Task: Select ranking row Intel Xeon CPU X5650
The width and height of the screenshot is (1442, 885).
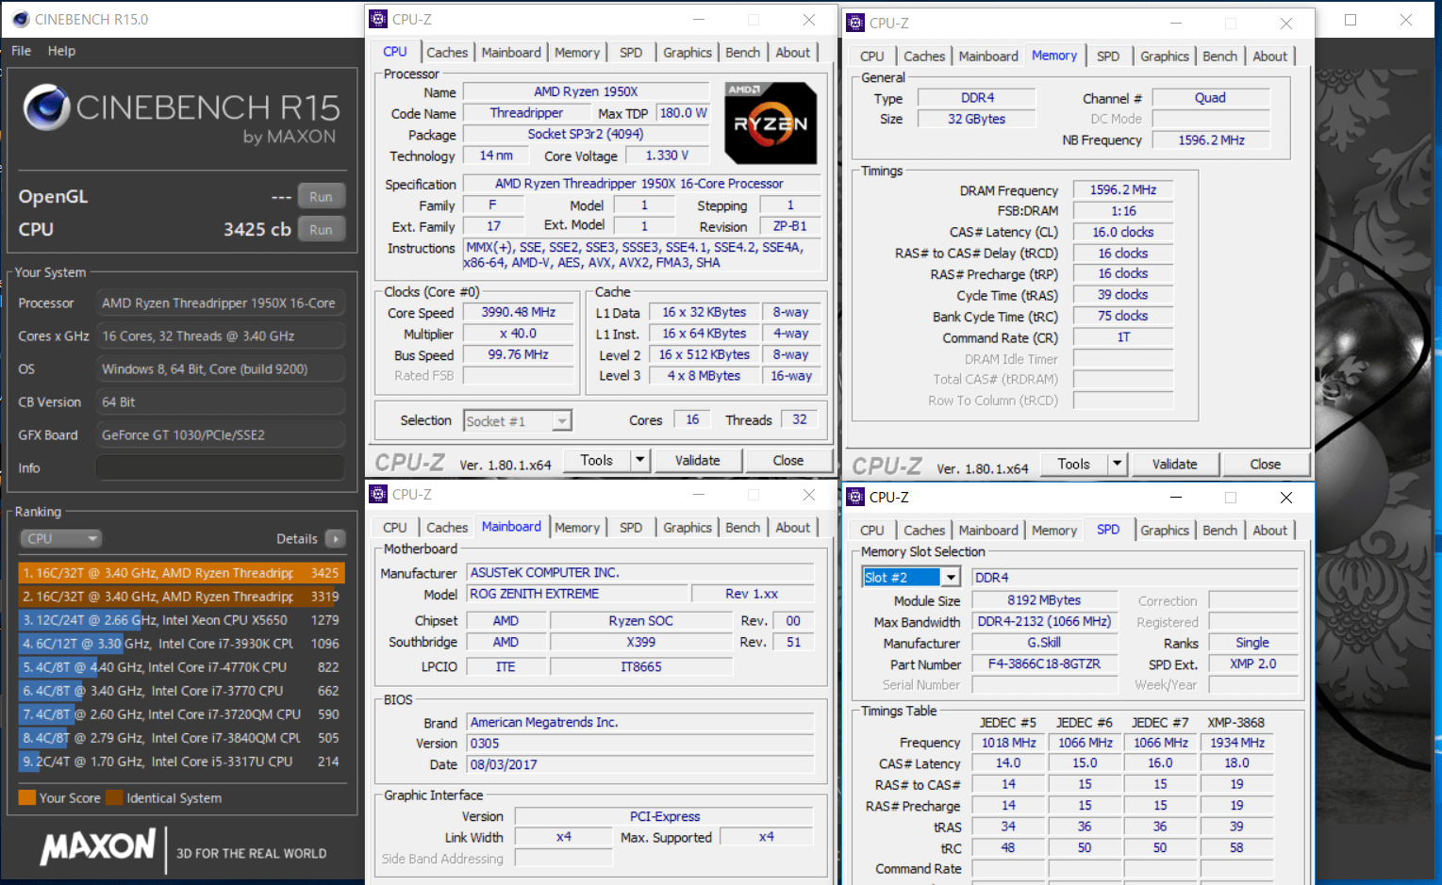Action: [181, 620]
